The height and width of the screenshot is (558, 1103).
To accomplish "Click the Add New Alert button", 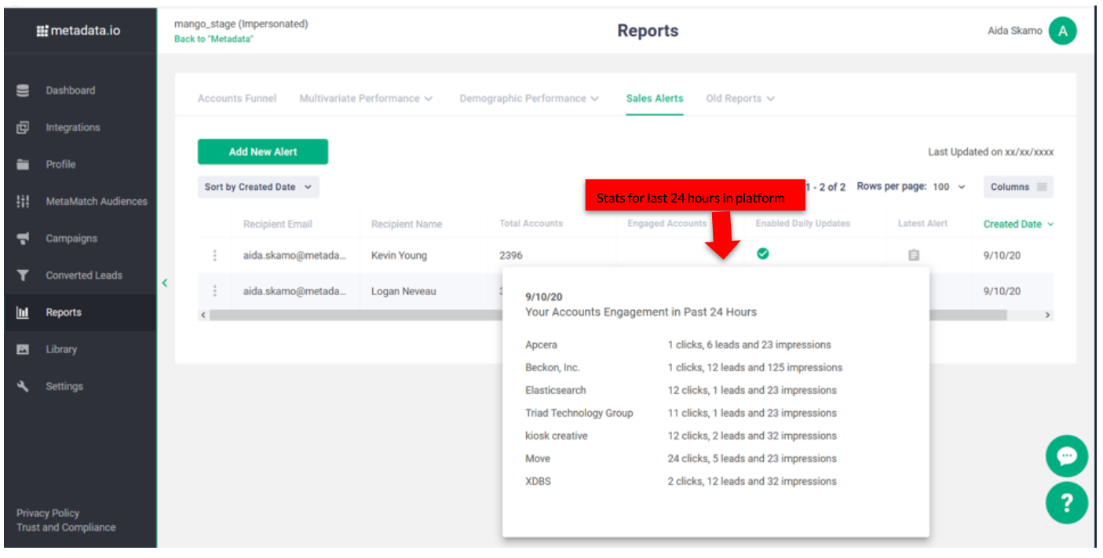I will (x=263, y=151).
